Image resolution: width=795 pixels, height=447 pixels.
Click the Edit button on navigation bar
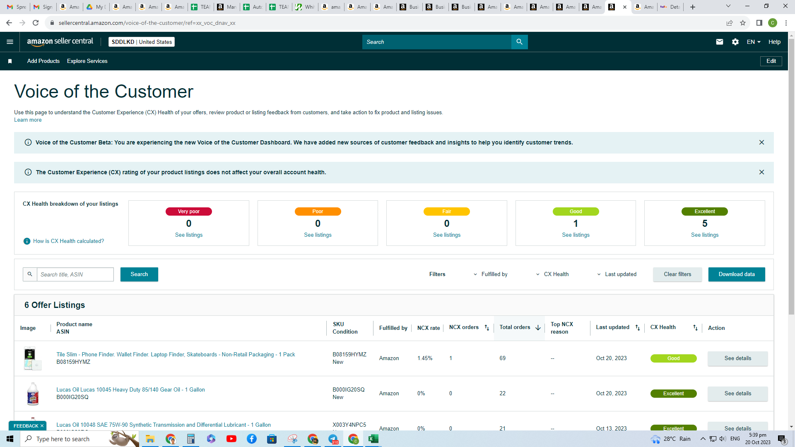point(771,61)
